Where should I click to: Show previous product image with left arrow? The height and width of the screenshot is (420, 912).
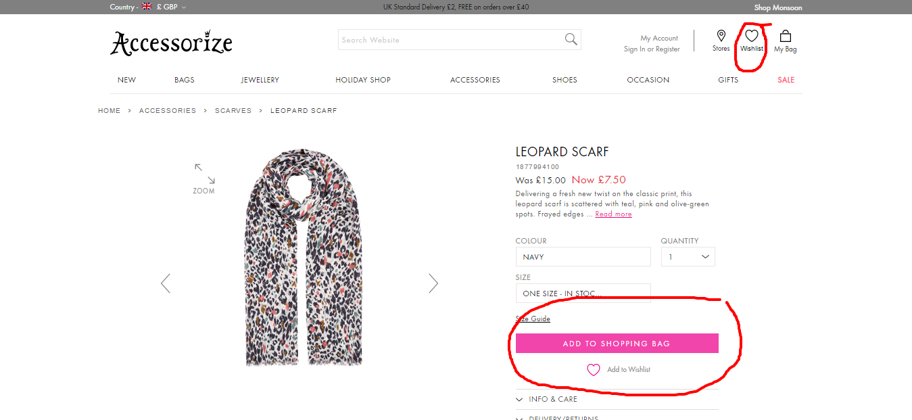[166, 283]
